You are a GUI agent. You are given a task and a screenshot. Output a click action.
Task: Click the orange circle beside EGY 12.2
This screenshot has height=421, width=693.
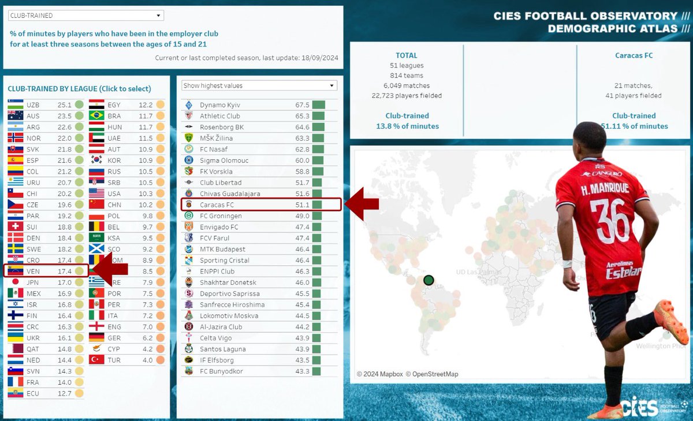click(160, 105)
